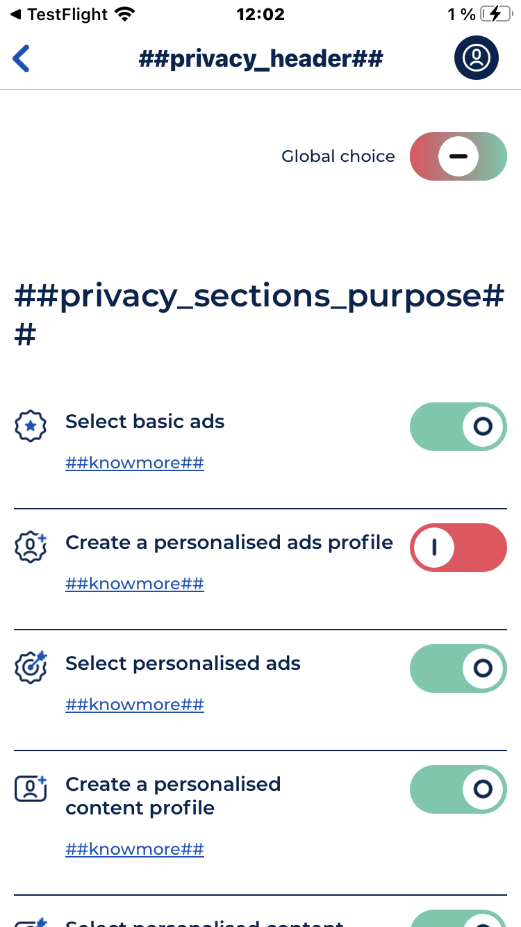Tap the personalised content profile icon
This screenshot has width=521, height=927.
(x=31, y=789)
